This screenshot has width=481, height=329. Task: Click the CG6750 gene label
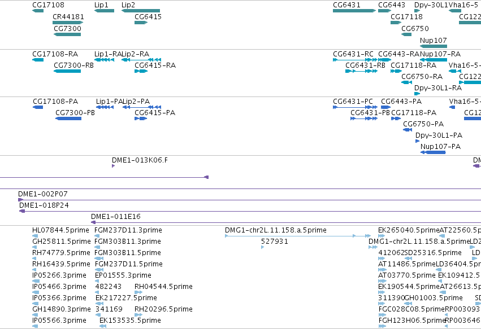pyautogui.click(x=415, y=28)
